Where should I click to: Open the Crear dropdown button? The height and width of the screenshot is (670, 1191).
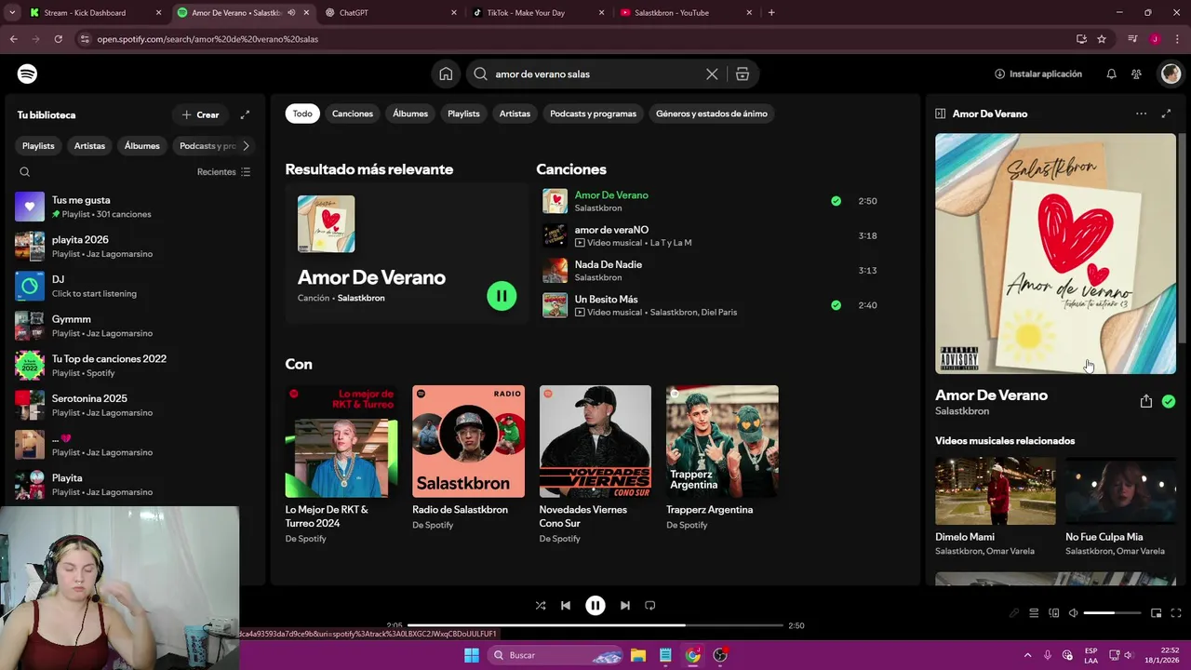point(200,114)
